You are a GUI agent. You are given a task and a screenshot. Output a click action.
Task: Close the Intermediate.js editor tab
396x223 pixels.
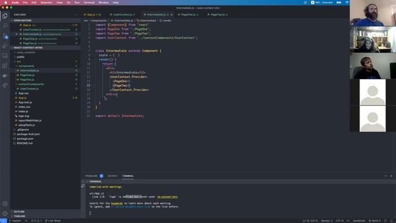(171, 15)
